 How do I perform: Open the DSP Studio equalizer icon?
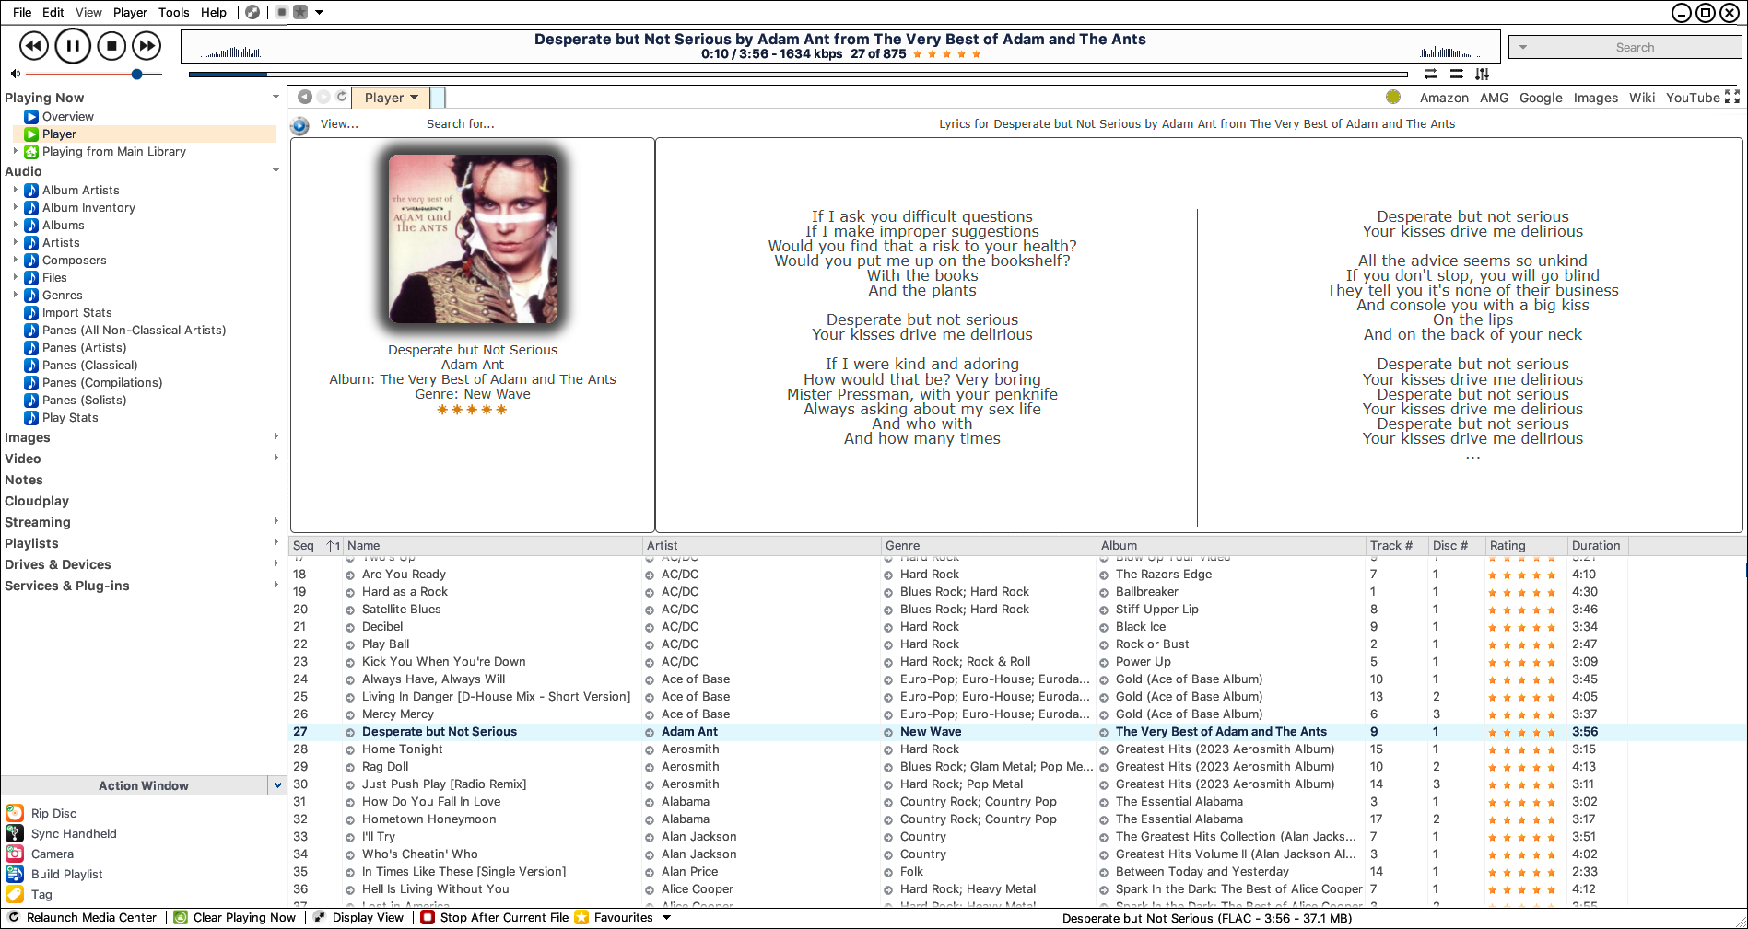[x=1482, y=74]
